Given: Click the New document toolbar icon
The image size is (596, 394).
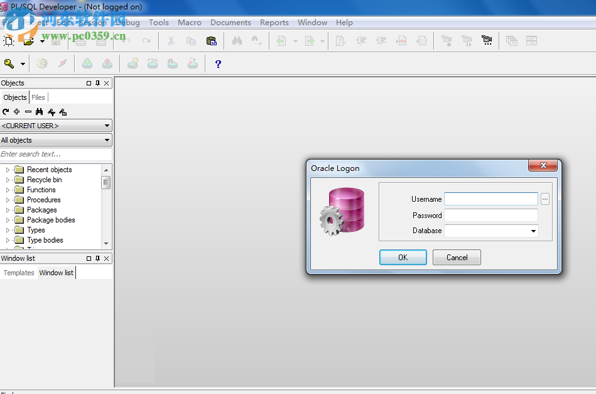Looking at the screenshot, I should coord(8,41).
